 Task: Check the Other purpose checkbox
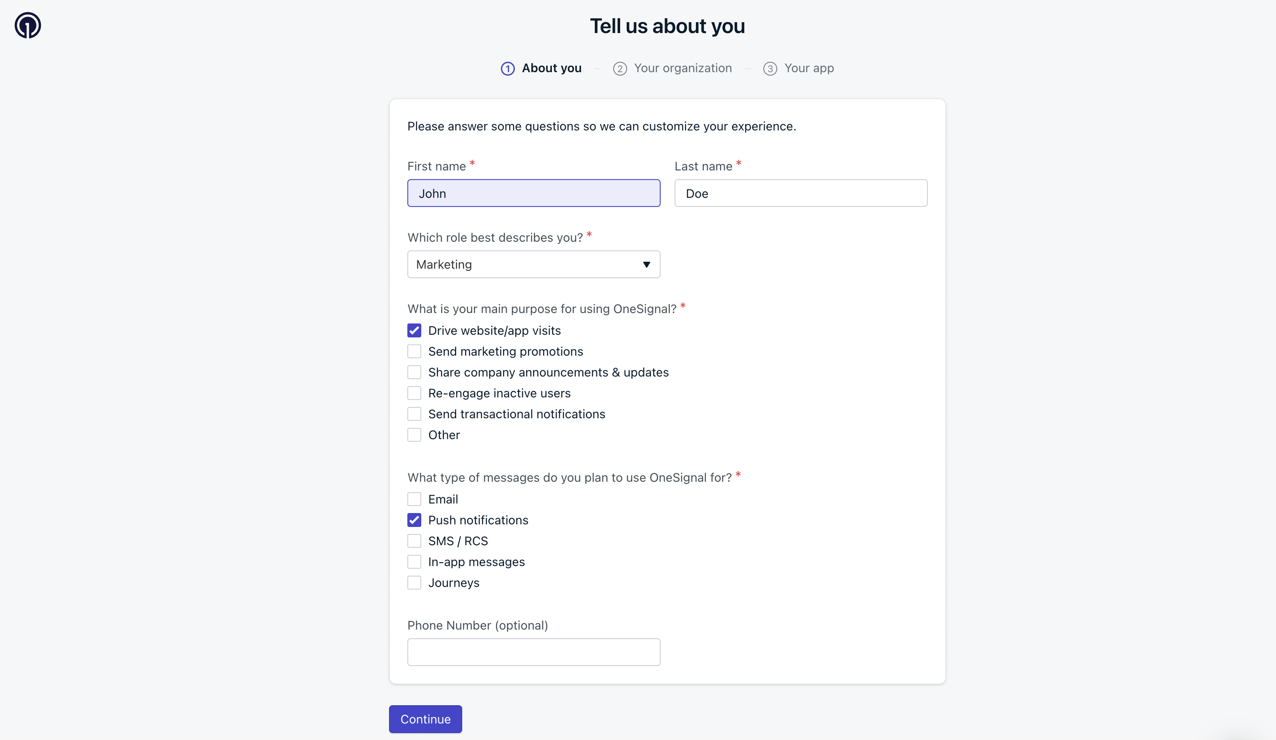coord(414,435)
